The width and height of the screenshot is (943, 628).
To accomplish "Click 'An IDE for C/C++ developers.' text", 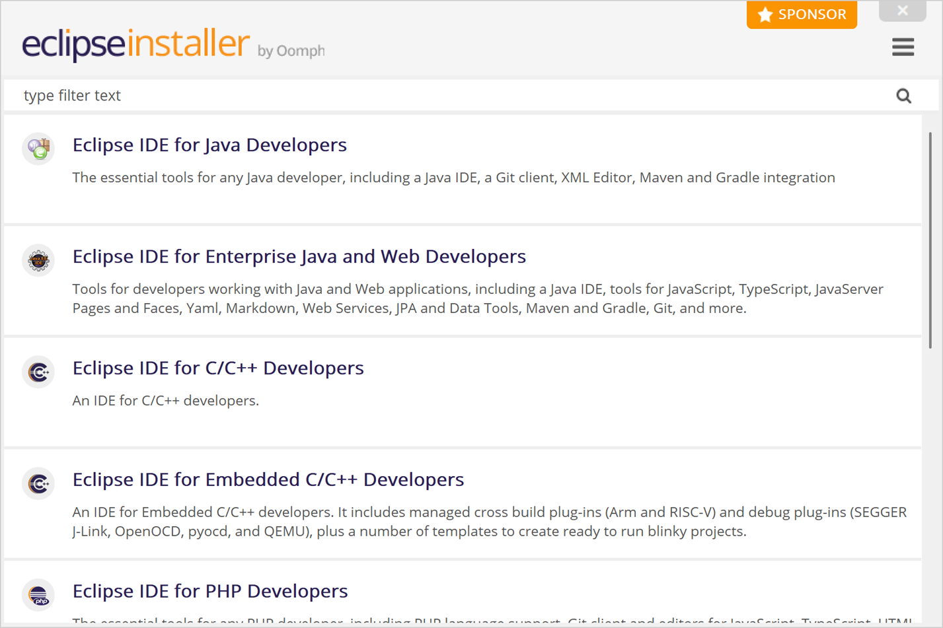I will tap(166, 401).
